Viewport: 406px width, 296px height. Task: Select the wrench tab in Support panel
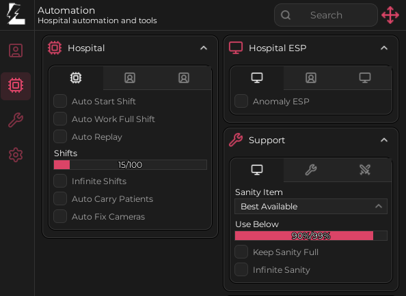(x=311, y=170)
